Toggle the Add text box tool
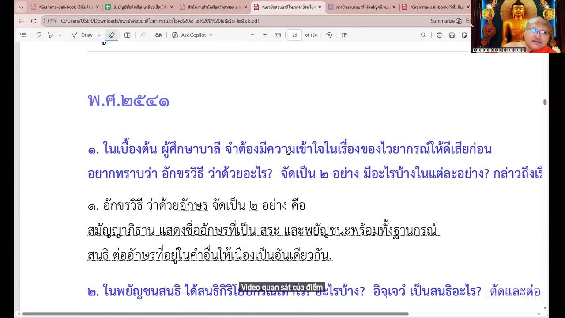 [x=127, y=35]
